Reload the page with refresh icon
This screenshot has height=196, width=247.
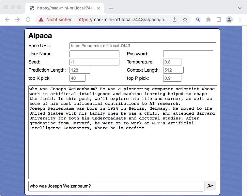click(x=28, y=20)
